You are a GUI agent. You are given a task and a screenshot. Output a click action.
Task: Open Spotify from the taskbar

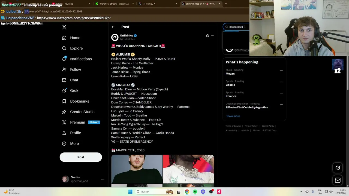(x=195, y=192)
